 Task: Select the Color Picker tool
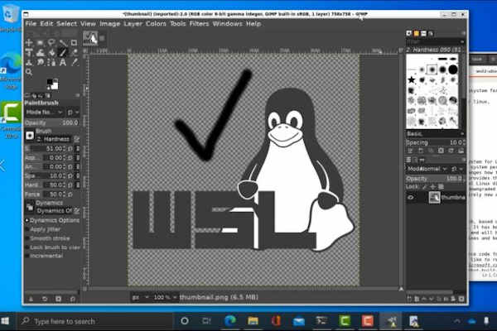(x=74, y=62)
